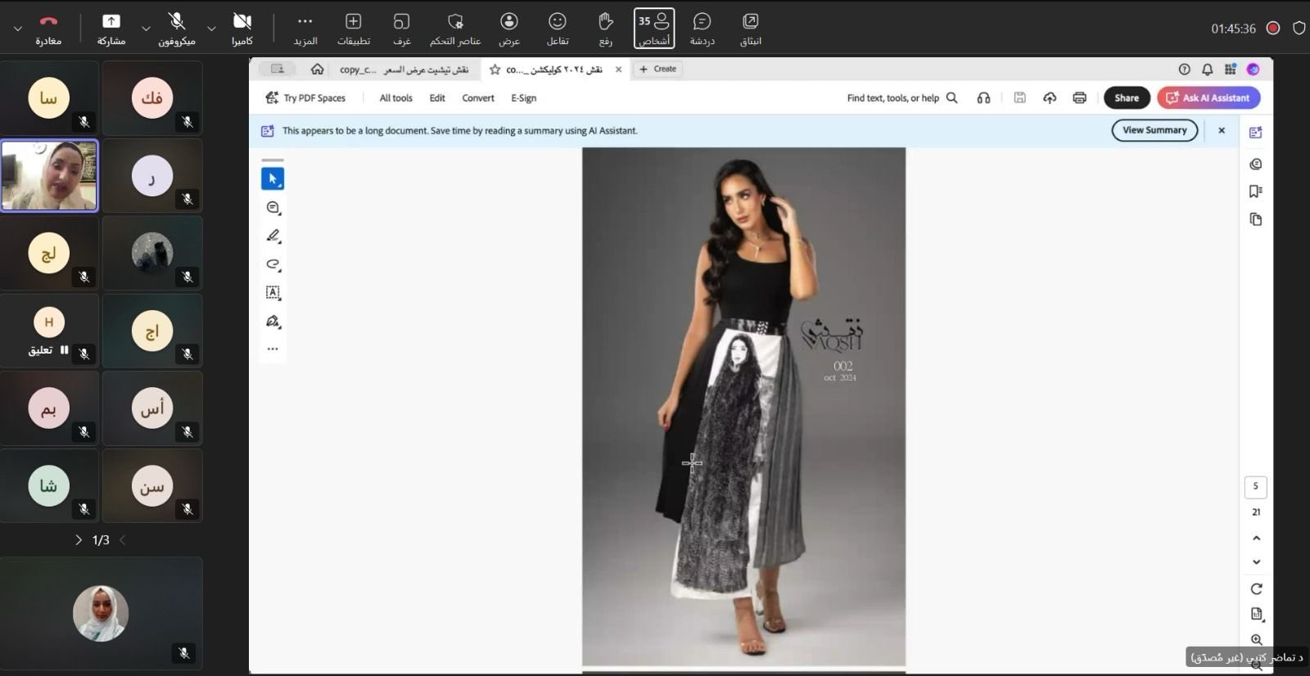This screenshot has width=1310, height=676.
Task: Open the More options ellipsis in Teams toolbar
Action: click(305, 28)
